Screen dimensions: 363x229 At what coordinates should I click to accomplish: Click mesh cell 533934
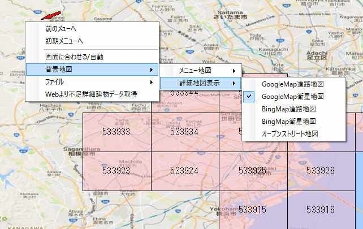[184, 132]
